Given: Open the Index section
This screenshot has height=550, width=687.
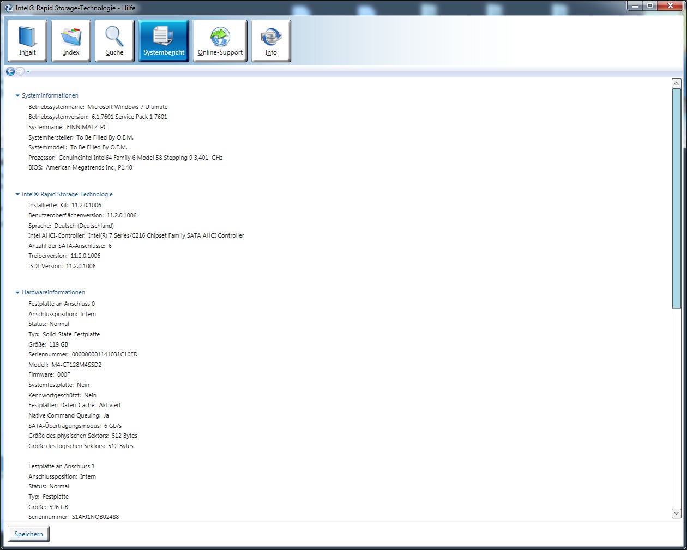Looking at the screenshot, I should click(x=71, y=41).
